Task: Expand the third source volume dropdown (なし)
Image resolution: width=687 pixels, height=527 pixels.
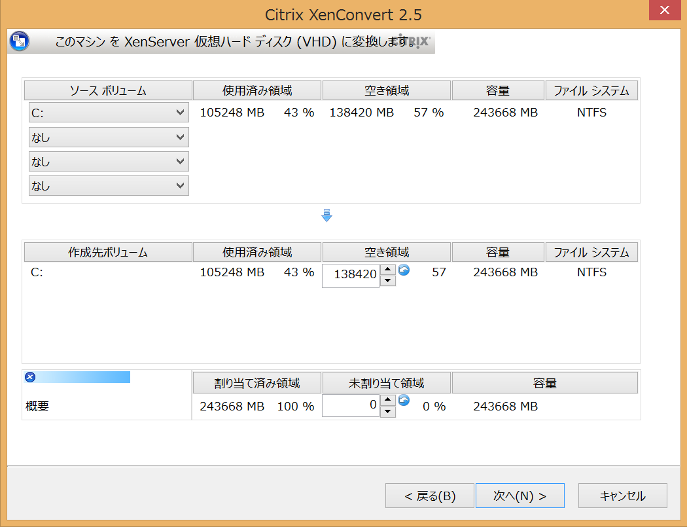Action: (x=109, y=162)
